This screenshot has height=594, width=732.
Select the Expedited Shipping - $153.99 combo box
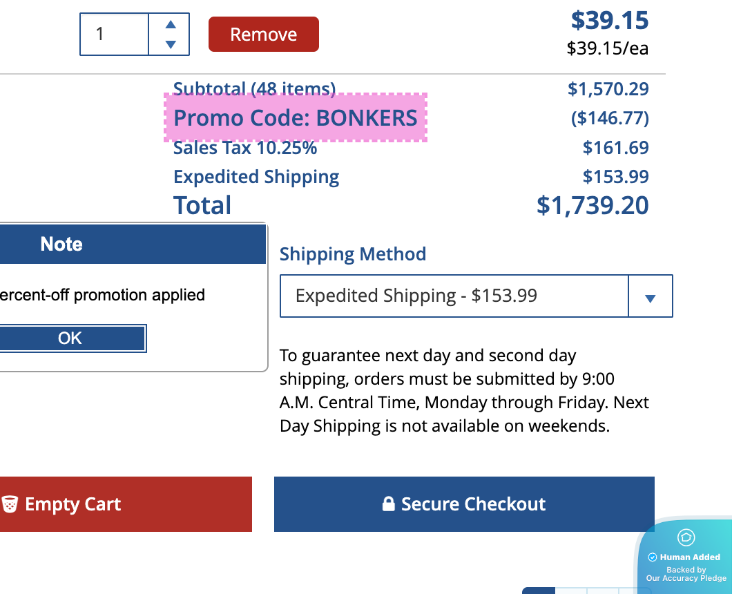click(x=454, y=296)
